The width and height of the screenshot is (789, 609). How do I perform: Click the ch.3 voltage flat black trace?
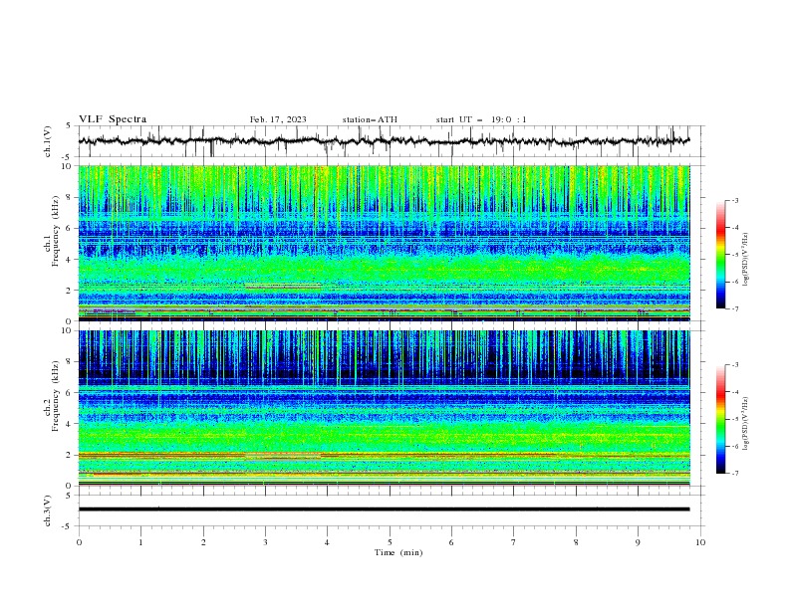pos(384,509)
